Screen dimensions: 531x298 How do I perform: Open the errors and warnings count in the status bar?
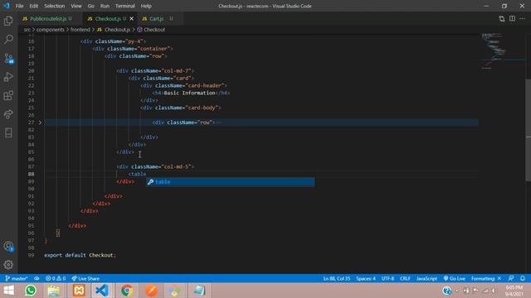(x=56, y=278)
